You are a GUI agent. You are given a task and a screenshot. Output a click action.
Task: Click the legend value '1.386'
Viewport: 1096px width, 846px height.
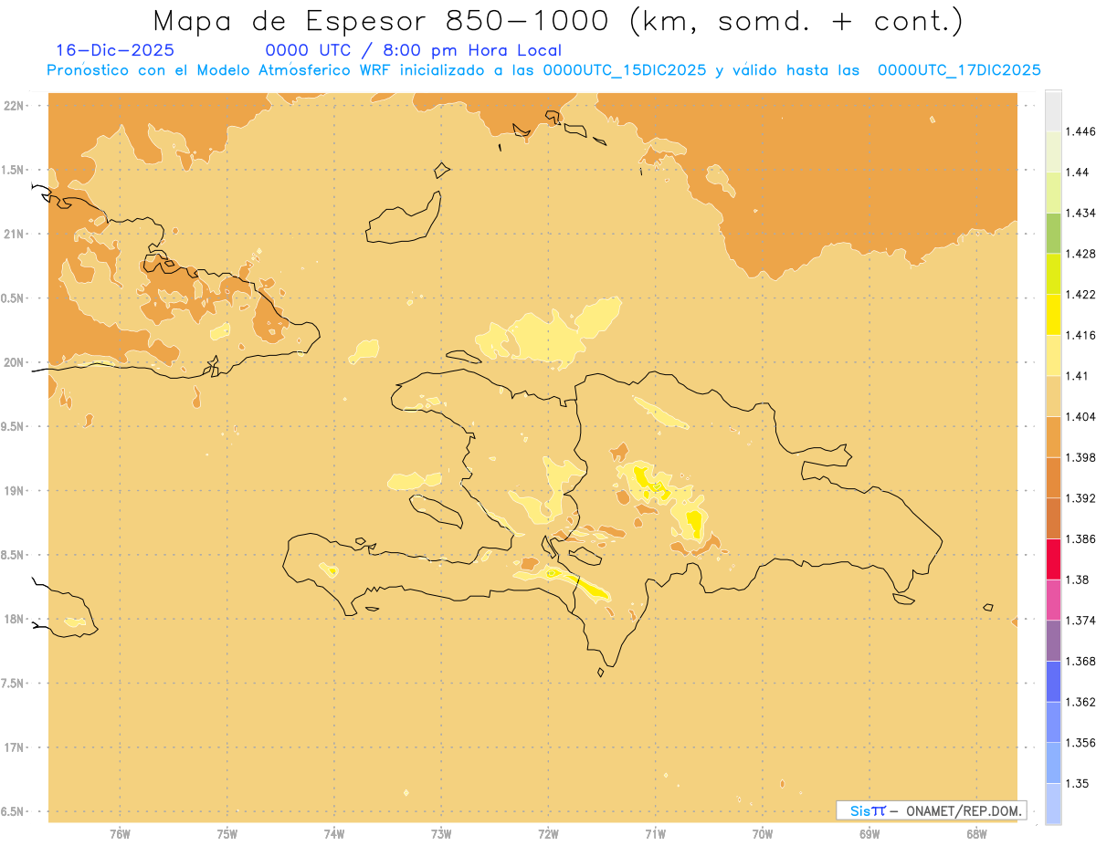[1080, 538]
